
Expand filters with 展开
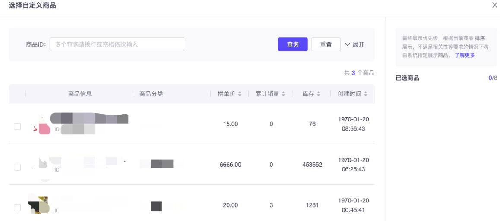point(354,44)
